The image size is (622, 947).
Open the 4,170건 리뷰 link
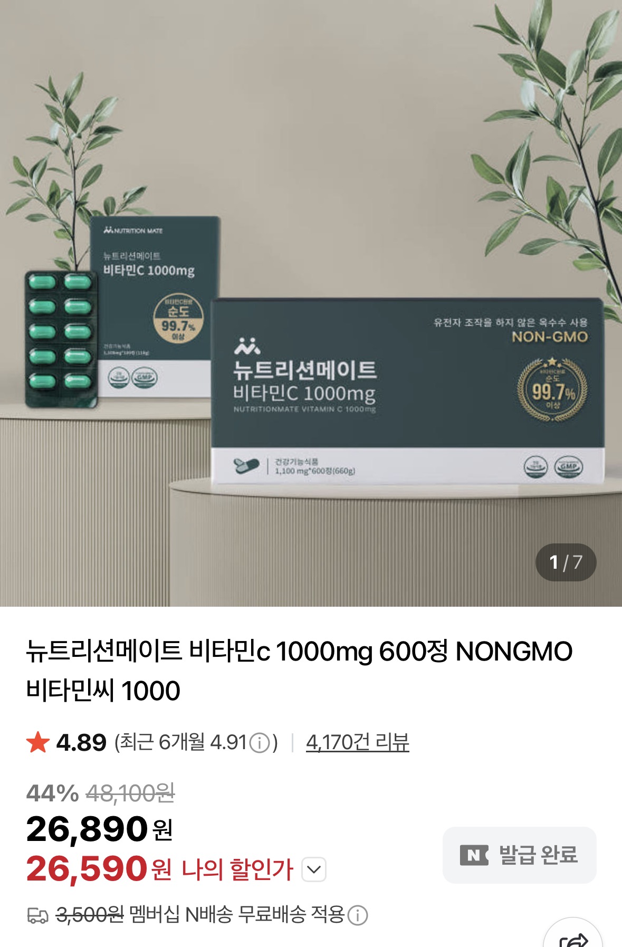click(357, 742)
